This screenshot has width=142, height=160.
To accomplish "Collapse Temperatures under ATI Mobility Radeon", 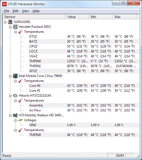I will pyautogui.click(x=15, y=130).
